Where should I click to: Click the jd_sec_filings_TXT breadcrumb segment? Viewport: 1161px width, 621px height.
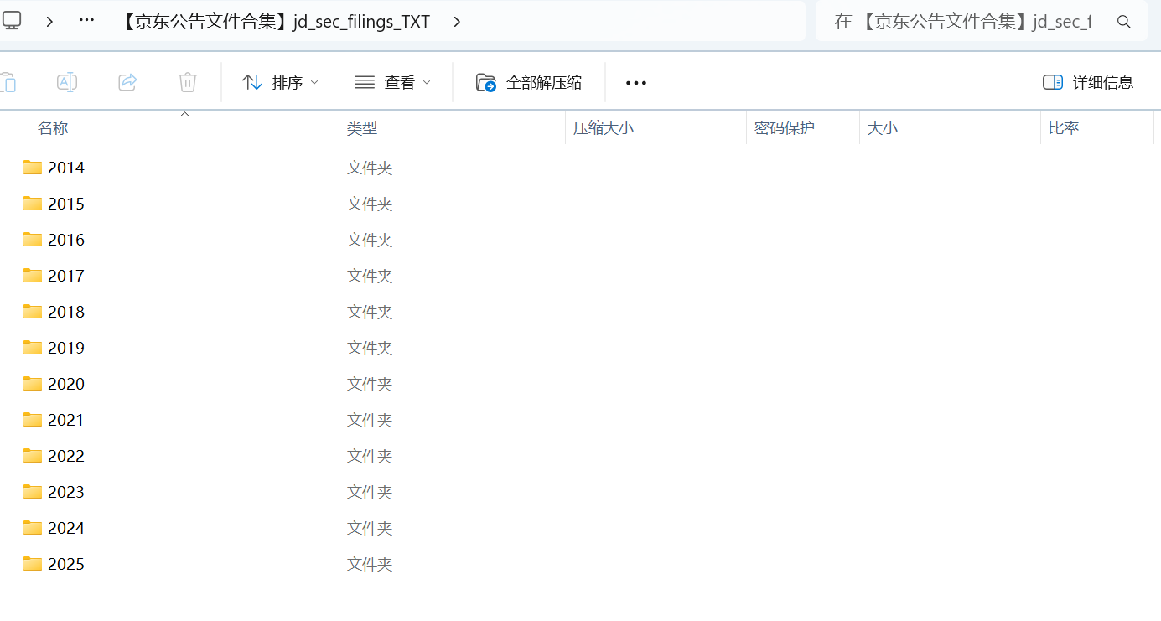point(275,22)
